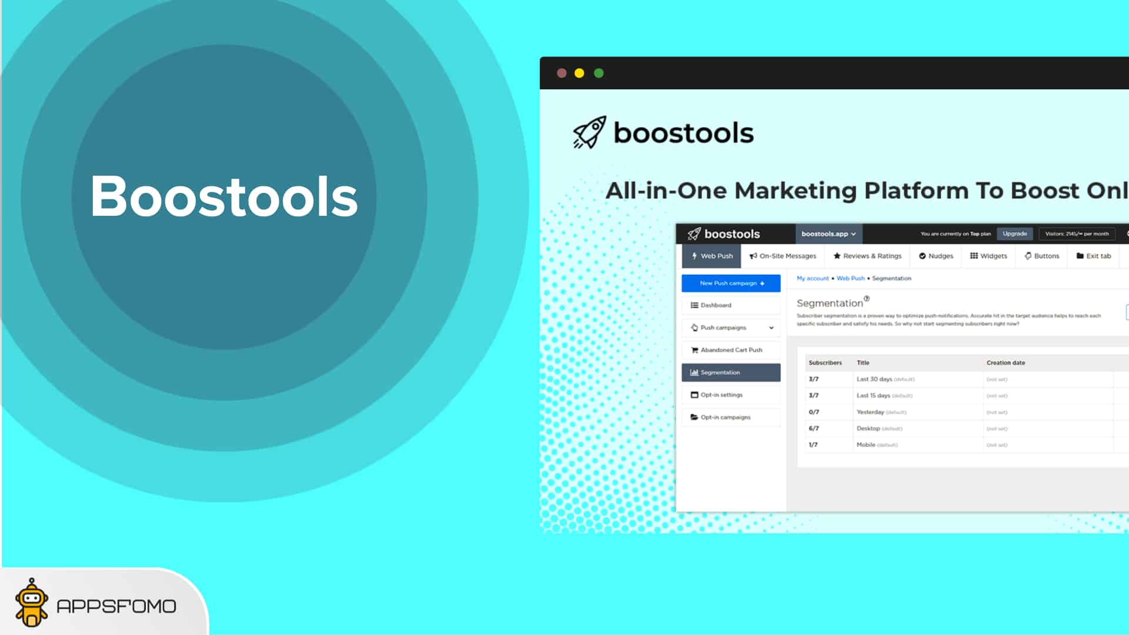Select the Buttons tab
The image size is (1129, 635).
(1042, 256)
